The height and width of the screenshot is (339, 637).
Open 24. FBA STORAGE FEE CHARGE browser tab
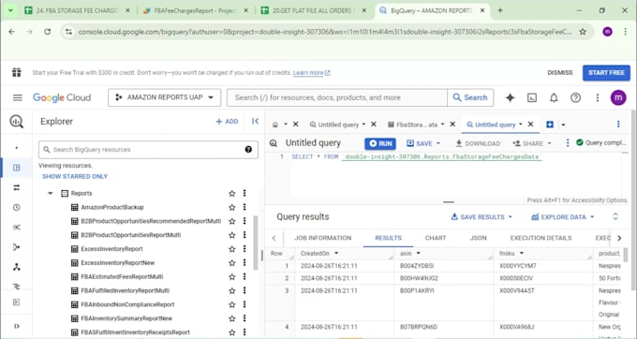point(77,10)
